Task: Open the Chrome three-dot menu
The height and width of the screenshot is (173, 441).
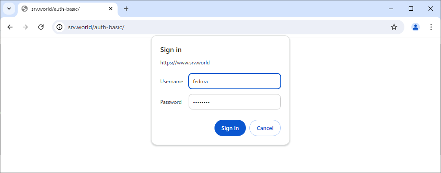Action: [431, 27]
